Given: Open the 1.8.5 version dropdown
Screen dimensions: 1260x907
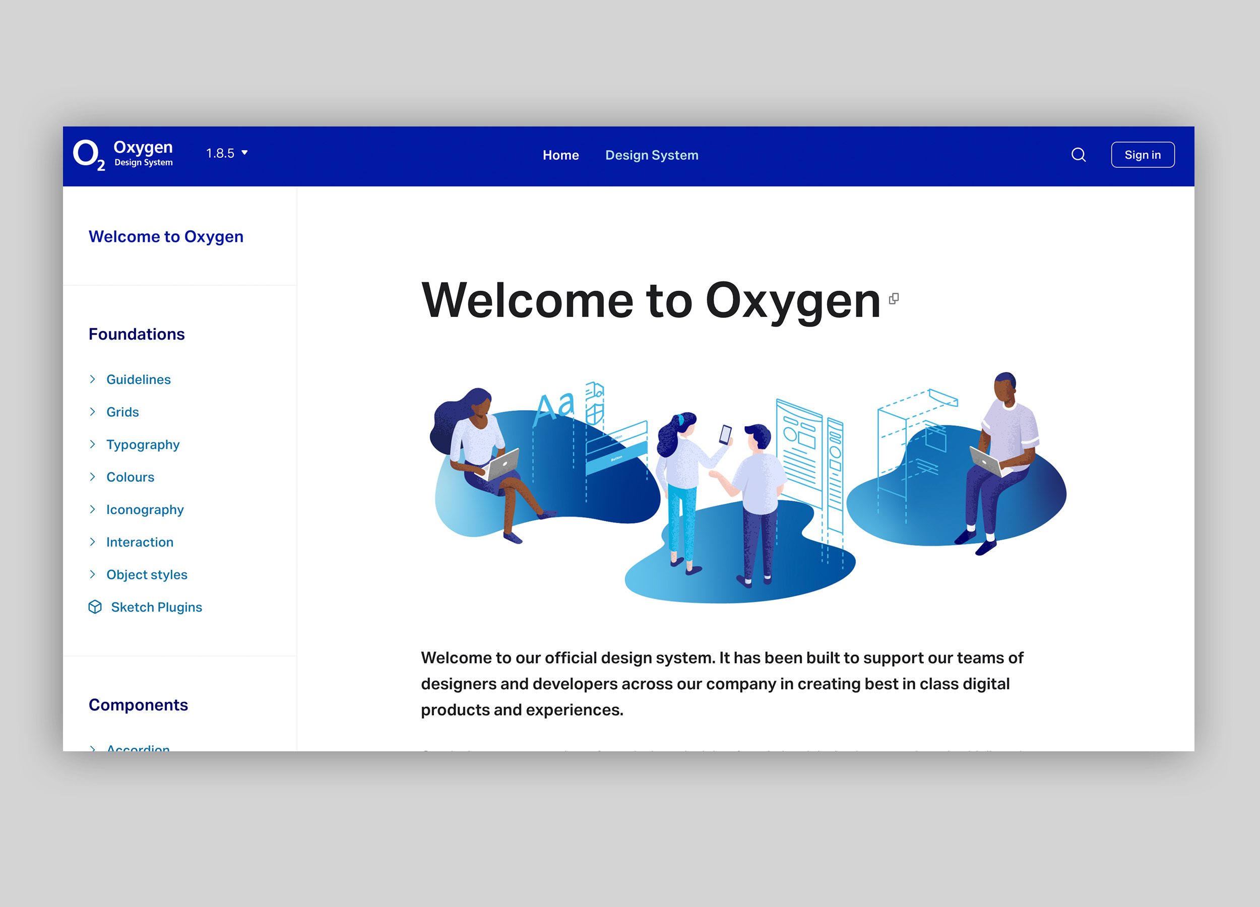Looking at the screenshot, I should 227,153.
